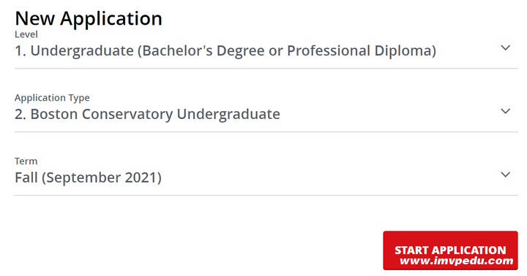
Task: Click the red button's START APPLICATION label
Action: click(450, 250)
